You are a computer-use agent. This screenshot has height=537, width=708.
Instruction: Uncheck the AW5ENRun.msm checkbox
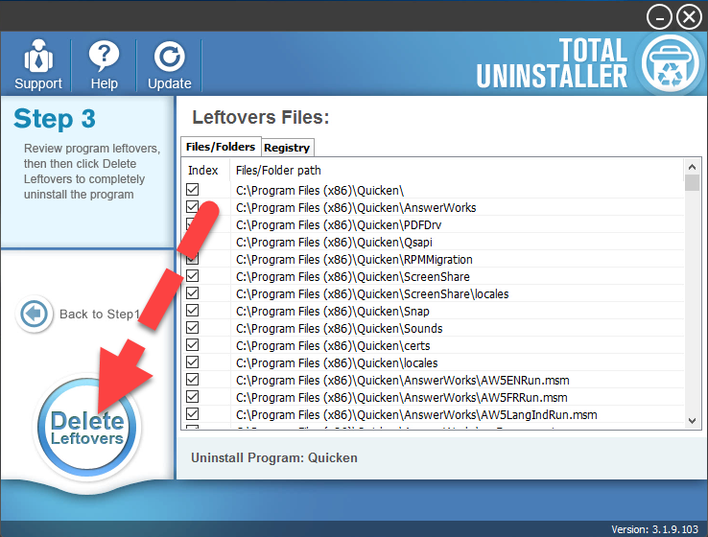tap(193, 380)
